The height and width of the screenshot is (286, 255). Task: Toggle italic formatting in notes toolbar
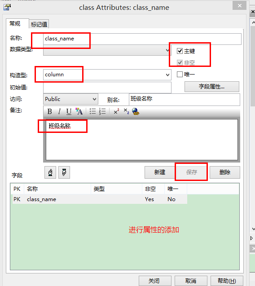59,111
